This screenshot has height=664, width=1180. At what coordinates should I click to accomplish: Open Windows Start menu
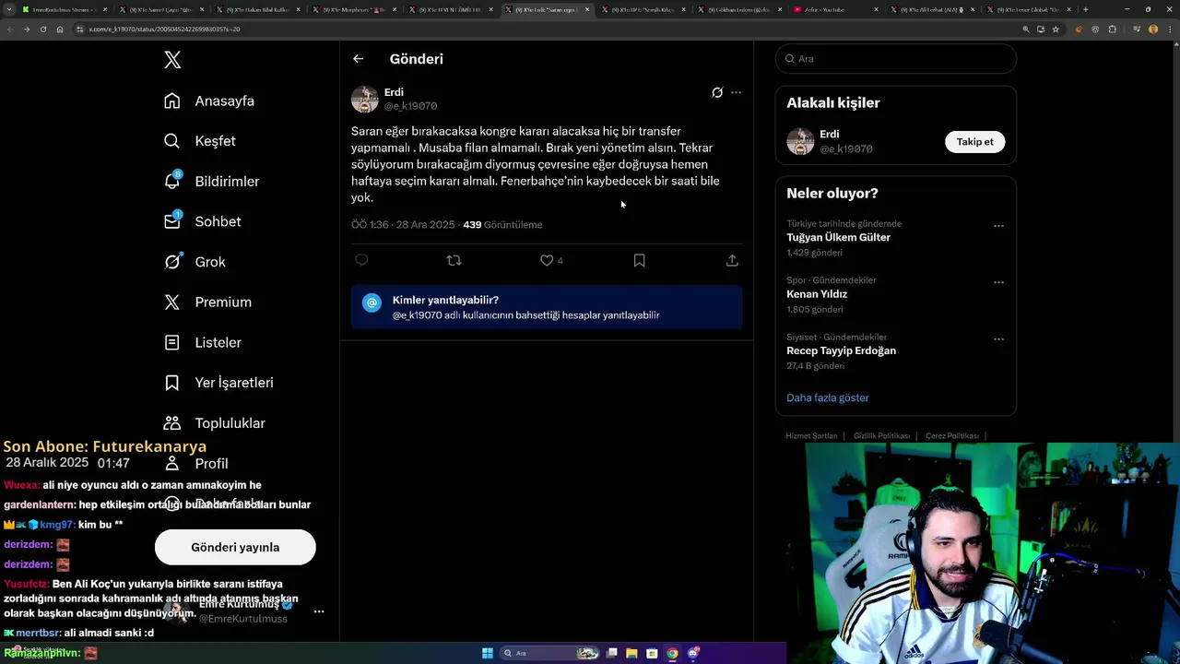tap(488, 653)
